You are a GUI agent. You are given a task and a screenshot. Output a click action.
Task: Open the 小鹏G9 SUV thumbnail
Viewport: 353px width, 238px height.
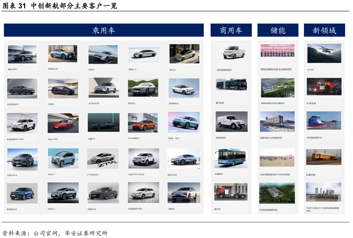(x=184, y=193)
